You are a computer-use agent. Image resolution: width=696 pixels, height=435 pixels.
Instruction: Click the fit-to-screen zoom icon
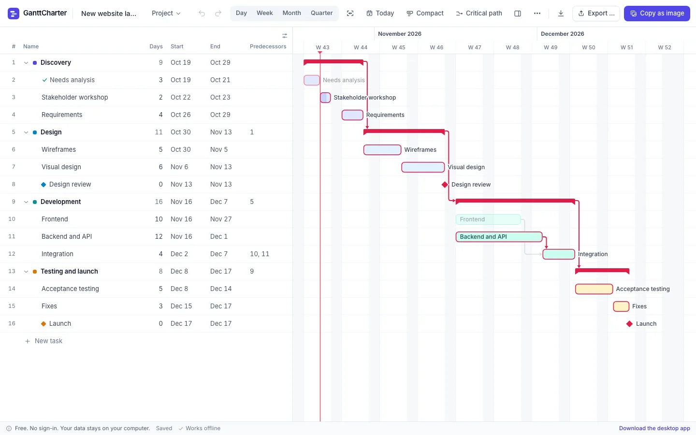(x=350, y=14)
